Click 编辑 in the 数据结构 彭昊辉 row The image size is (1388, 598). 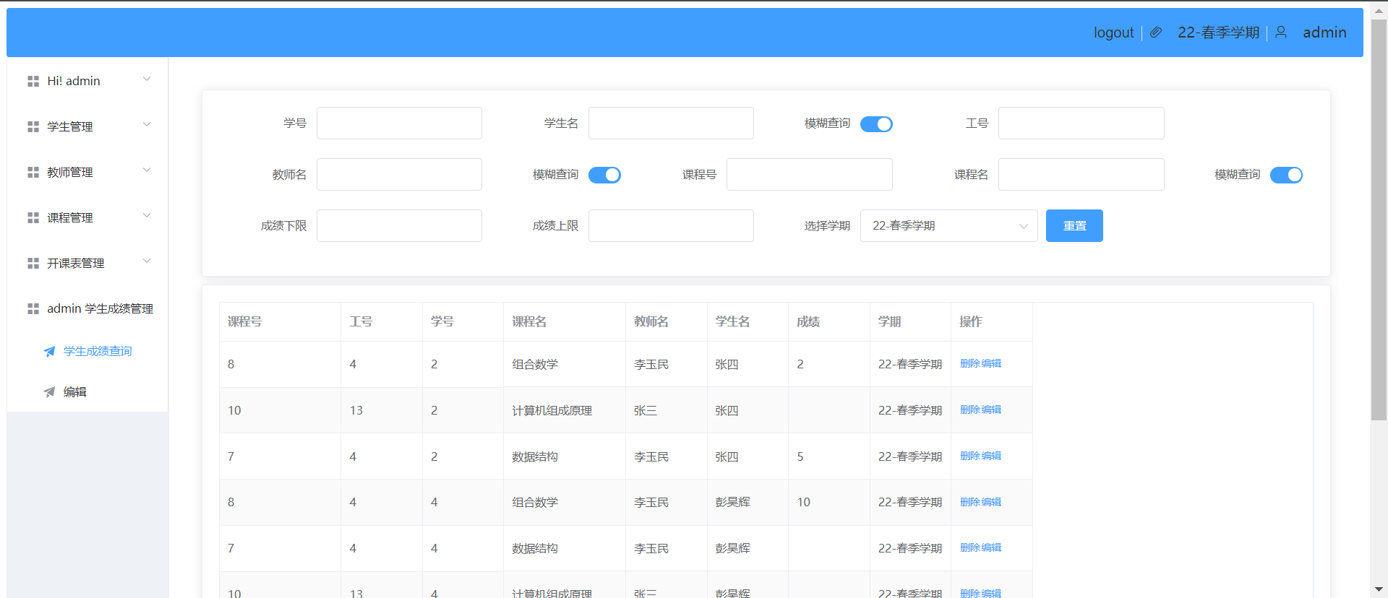(x=992, y=548)
